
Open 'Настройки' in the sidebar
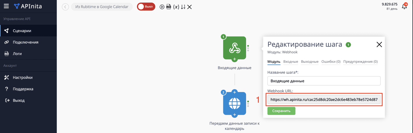coord(28,78)
